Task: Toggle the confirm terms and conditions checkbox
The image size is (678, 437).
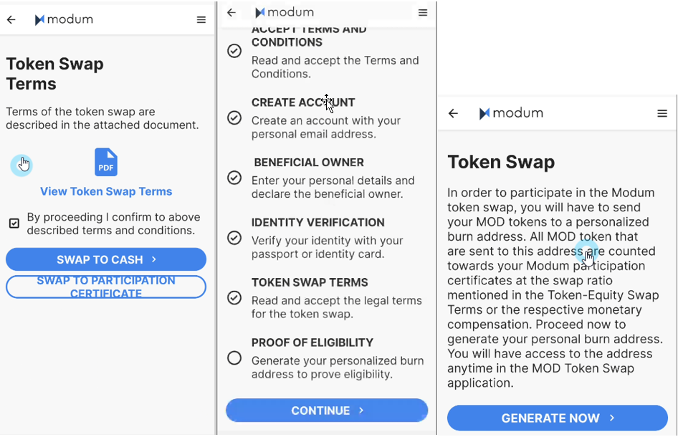Action: [14, 223]
